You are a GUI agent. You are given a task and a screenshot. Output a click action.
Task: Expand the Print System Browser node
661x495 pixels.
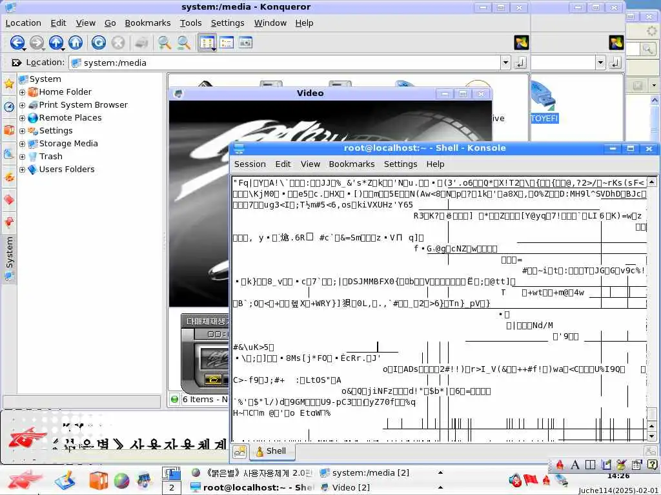tap(23, 105)
